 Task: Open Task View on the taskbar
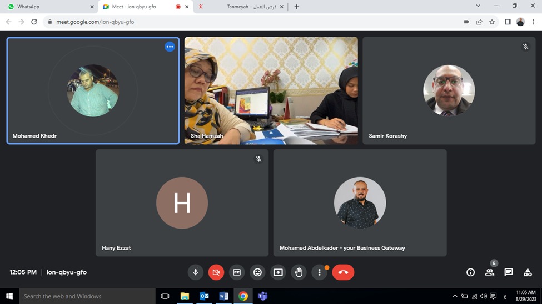pyautogui.click(x=165, y=296)
